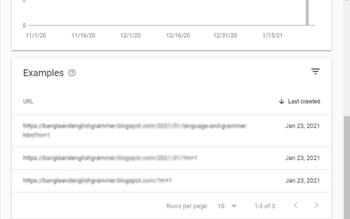
Task: Click the sort arrow beside Last crawled
Action: [x=282, y=102]
